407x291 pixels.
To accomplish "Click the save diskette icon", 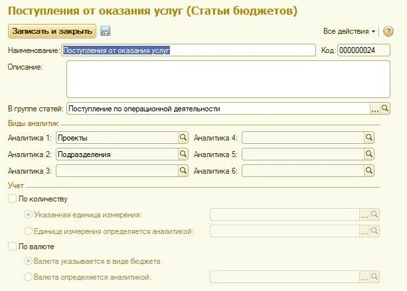I will 105,31.
